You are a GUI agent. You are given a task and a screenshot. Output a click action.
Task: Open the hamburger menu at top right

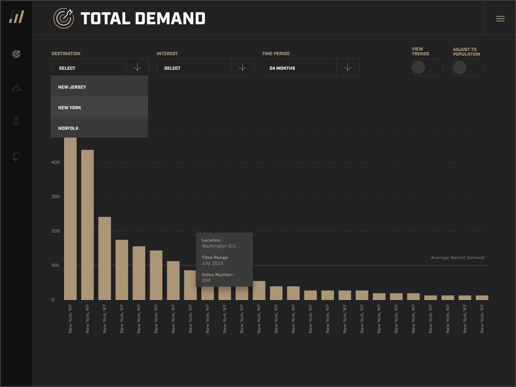click(x=500, y=18)
